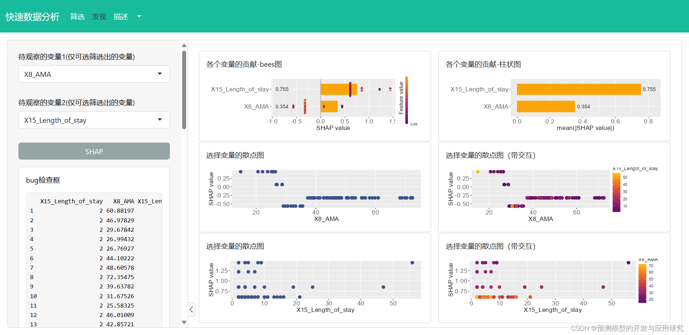689x335 pixels.
Task: Click table value 29.67842
Action: click(120, 230)
